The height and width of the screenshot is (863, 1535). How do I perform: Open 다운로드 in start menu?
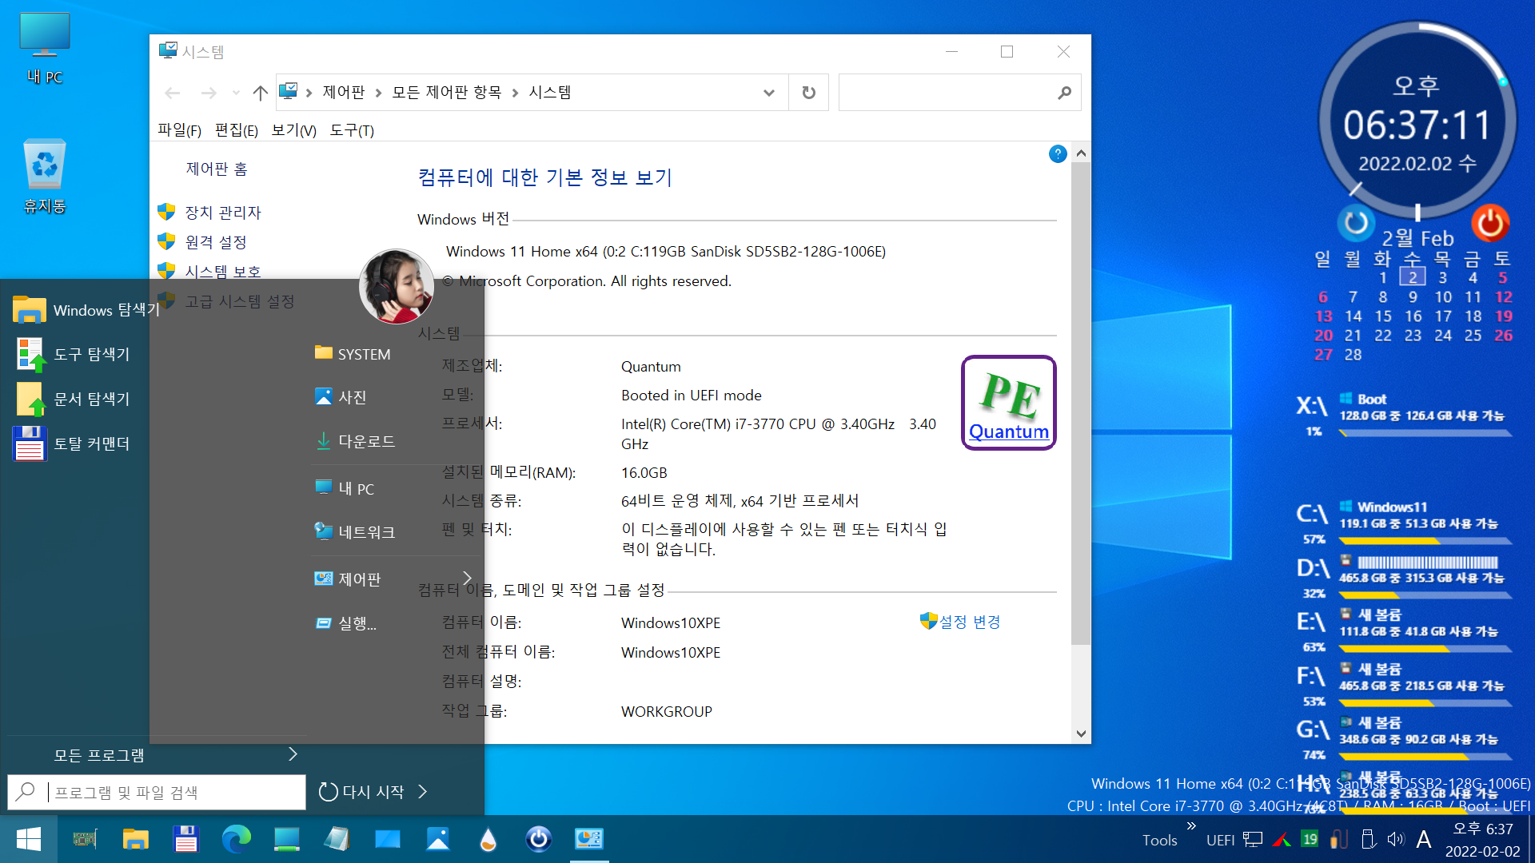[355, 441]
